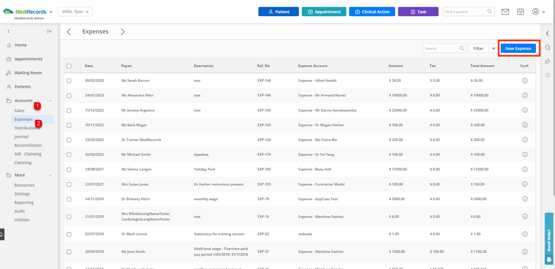This screenshot has width=555, height=269.
Task: Open the chat bubble icon on right rail
Action: (x=548, y=47)
